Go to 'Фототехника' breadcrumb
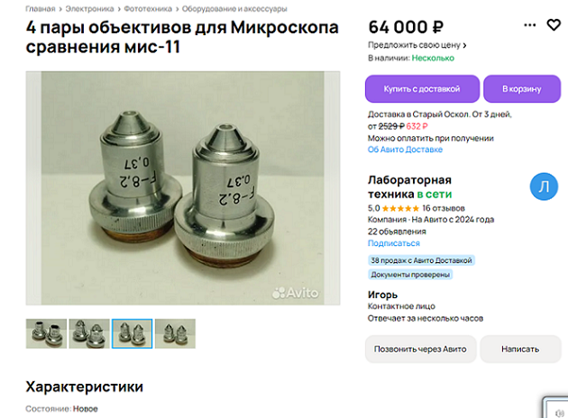 pyautogui.click(x=148, y=9)
